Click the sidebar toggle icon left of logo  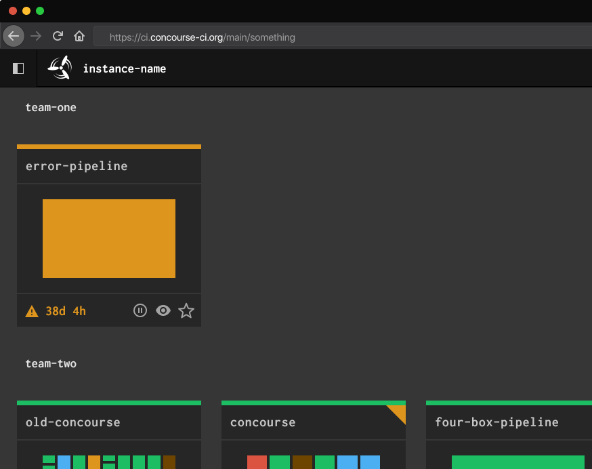click(18, 68)
